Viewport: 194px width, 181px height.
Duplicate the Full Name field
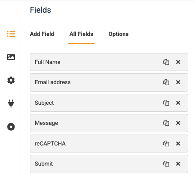point(166,62)
